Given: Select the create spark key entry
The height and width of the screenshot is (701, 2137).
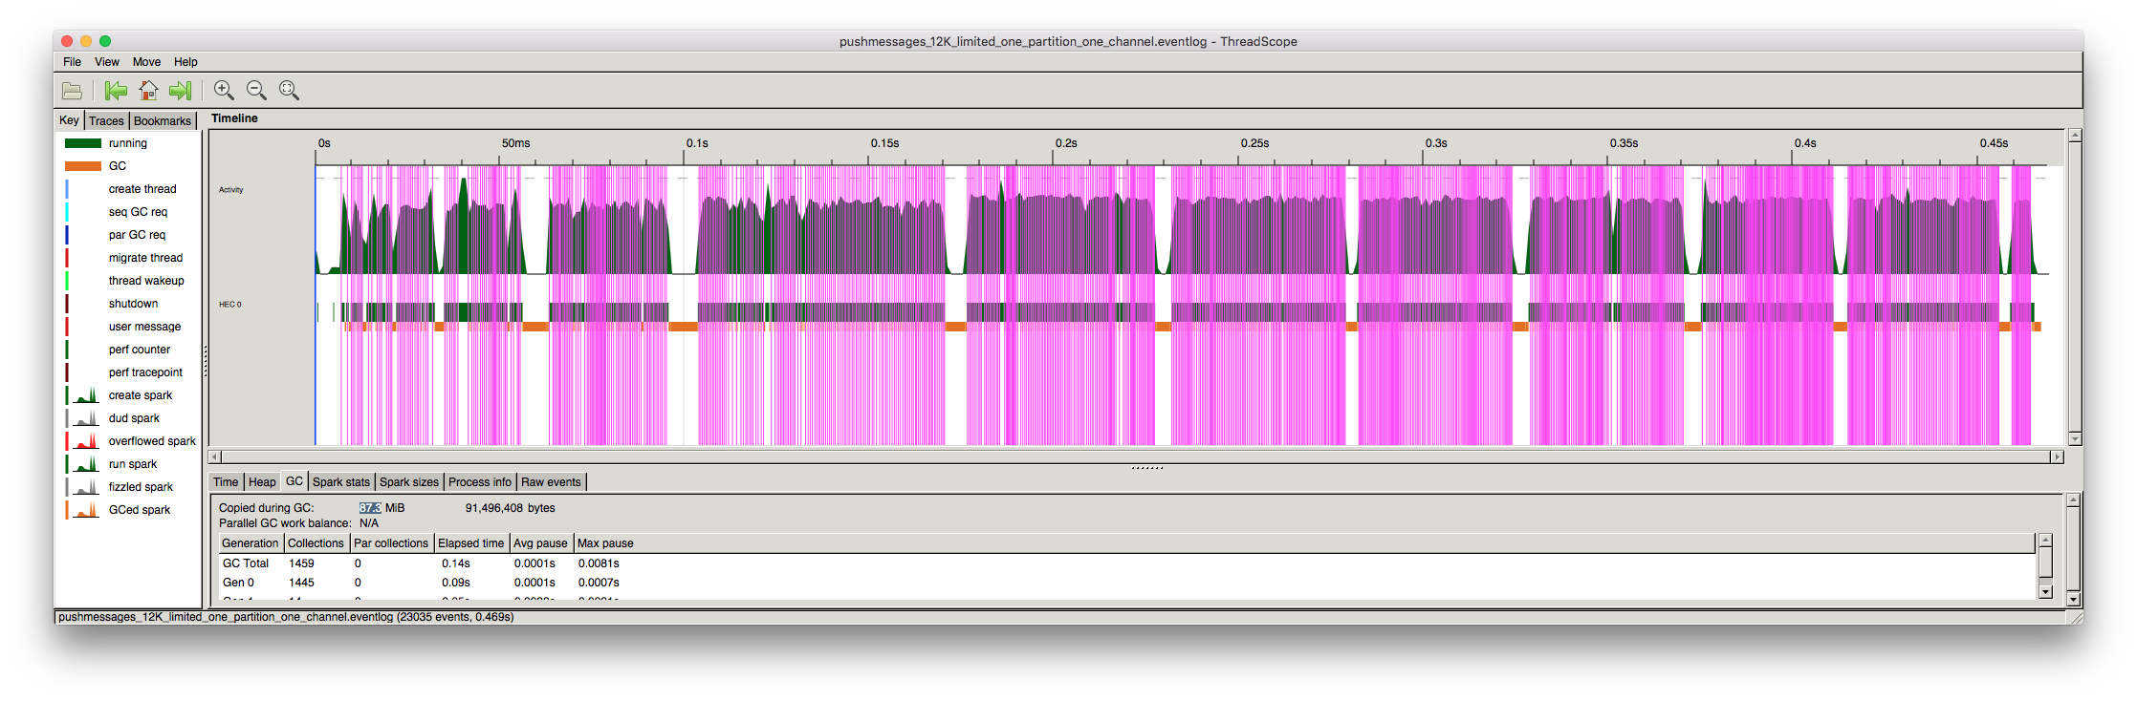Looking at the screenshot, I should pyautogui.click(x=141, y=395).
